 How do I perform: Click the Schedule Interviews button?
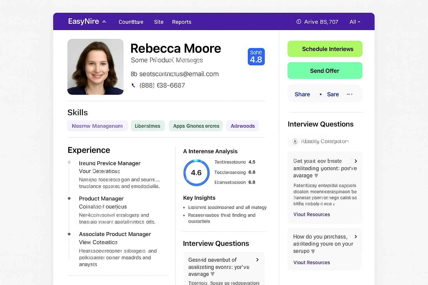[325, 49]
